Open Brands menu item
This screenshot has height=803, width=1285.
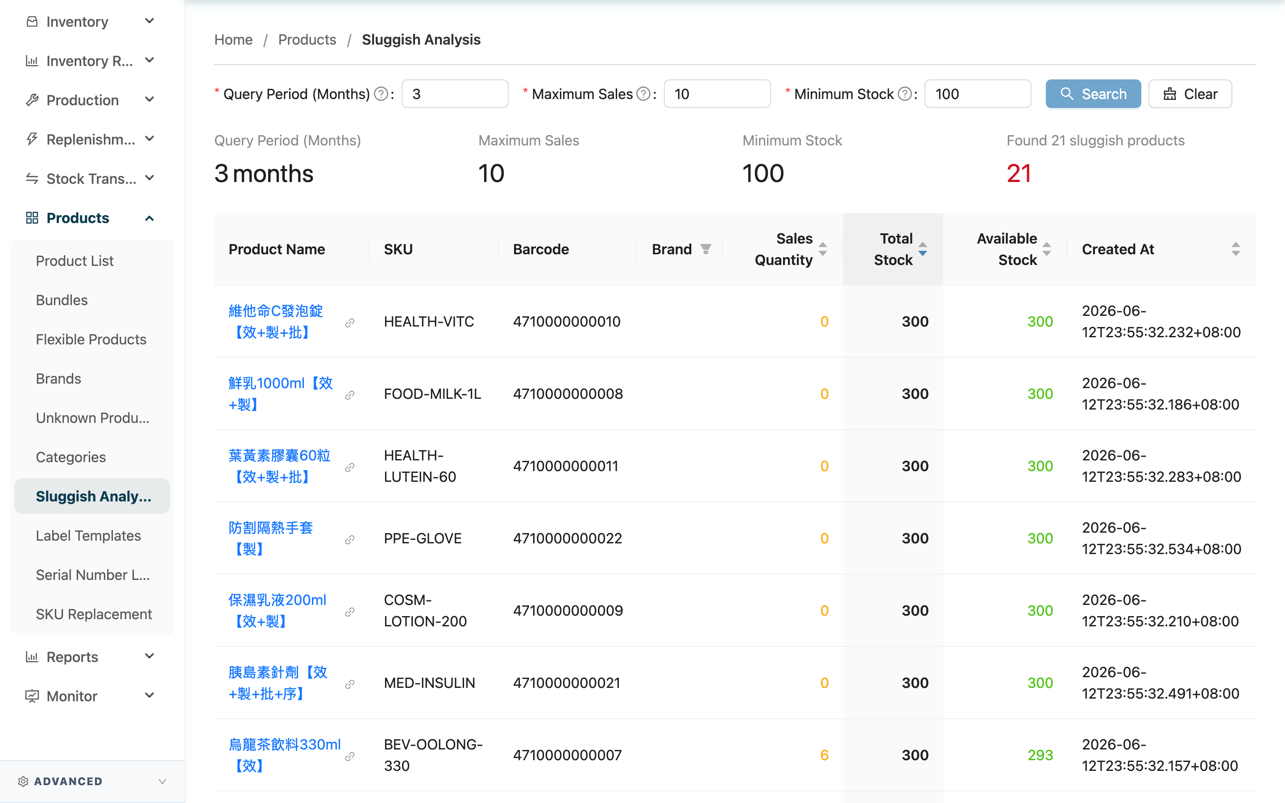[x=92, y=379]
